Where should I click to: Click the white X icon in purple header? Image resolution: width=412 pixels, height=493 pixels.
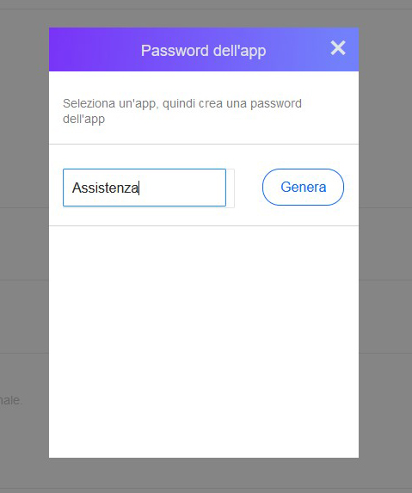(x=338, y=48)
